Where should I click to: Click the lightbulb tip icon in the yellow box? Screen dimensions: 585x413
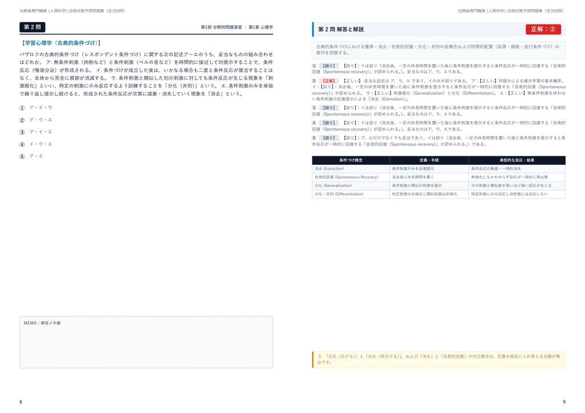(320, 357)
